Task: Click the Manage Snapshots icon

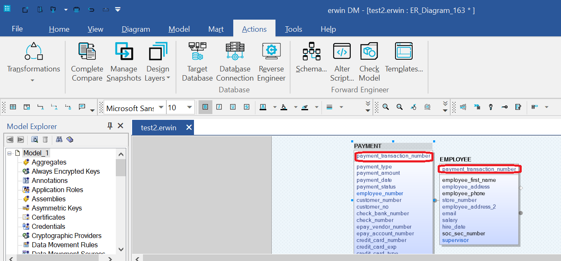Action: coord(124,62)
